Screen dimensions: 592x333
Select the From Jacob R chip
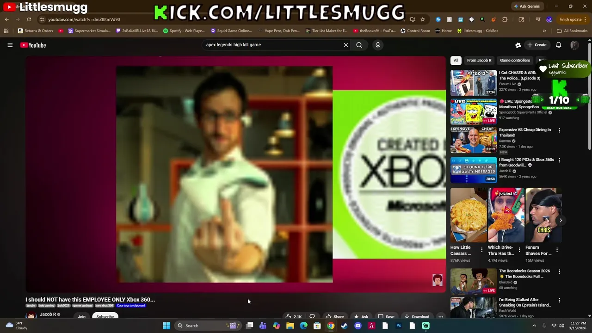(x=479, y=60)
